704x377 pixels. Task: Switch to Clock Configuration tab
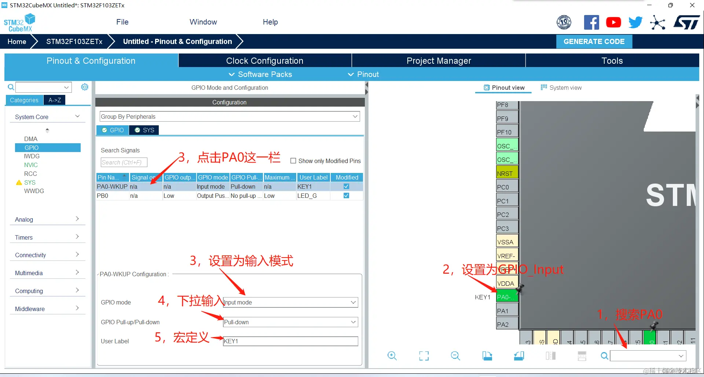point(265,61)
